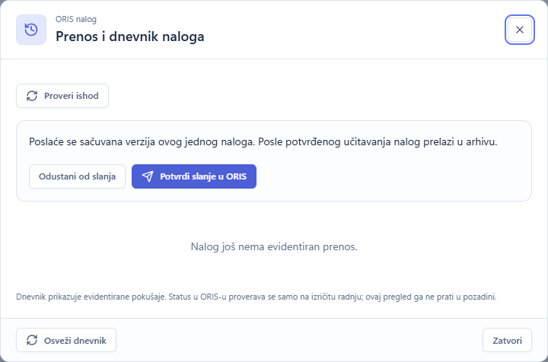The height and width of the screenshot is (362, 548).
Task: Confirm with Potvrdi slanje u ORIS
Action: tap(194, 176)
